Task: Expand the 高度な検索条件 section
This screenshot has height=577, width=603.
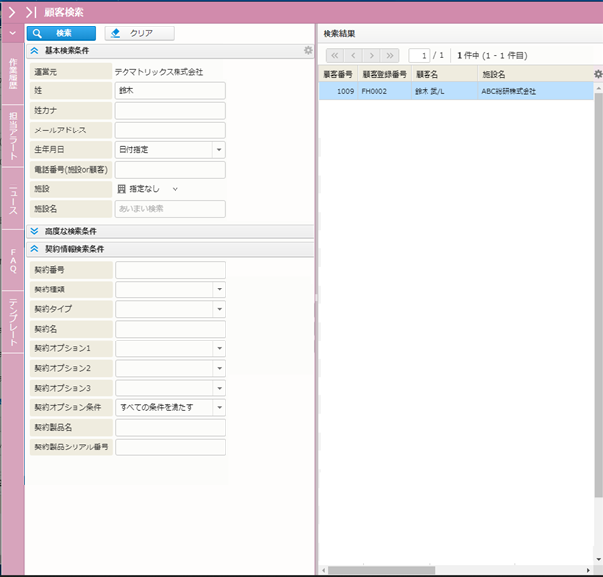Action: (x=35, y=231)
